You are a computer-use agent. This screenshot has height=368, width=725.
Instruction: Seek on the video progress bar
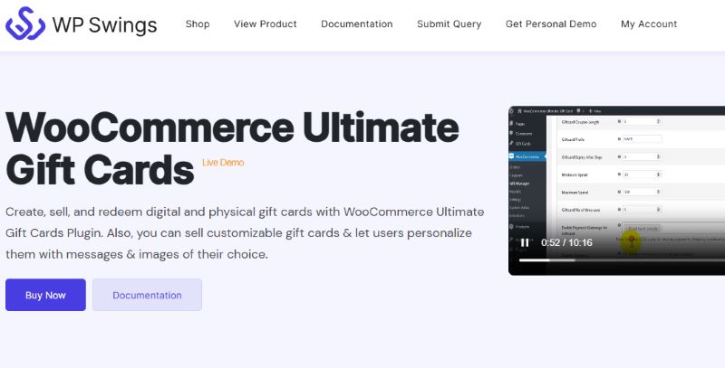point(622,260)
